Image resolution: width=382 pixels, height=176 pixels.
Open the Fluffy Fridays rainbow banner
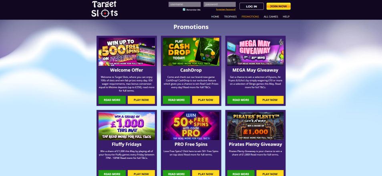coord(127,126)
